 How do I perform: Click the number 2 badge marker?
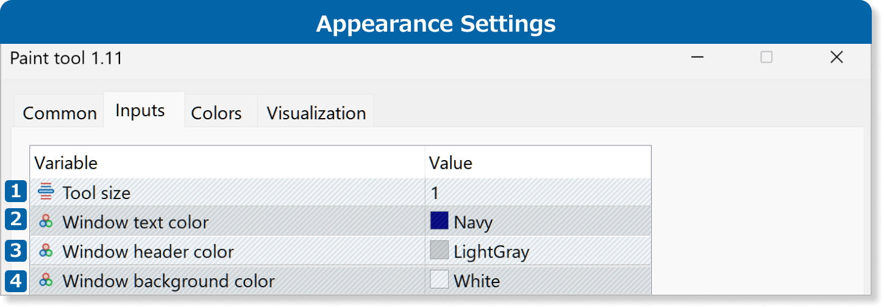(16, 220)
